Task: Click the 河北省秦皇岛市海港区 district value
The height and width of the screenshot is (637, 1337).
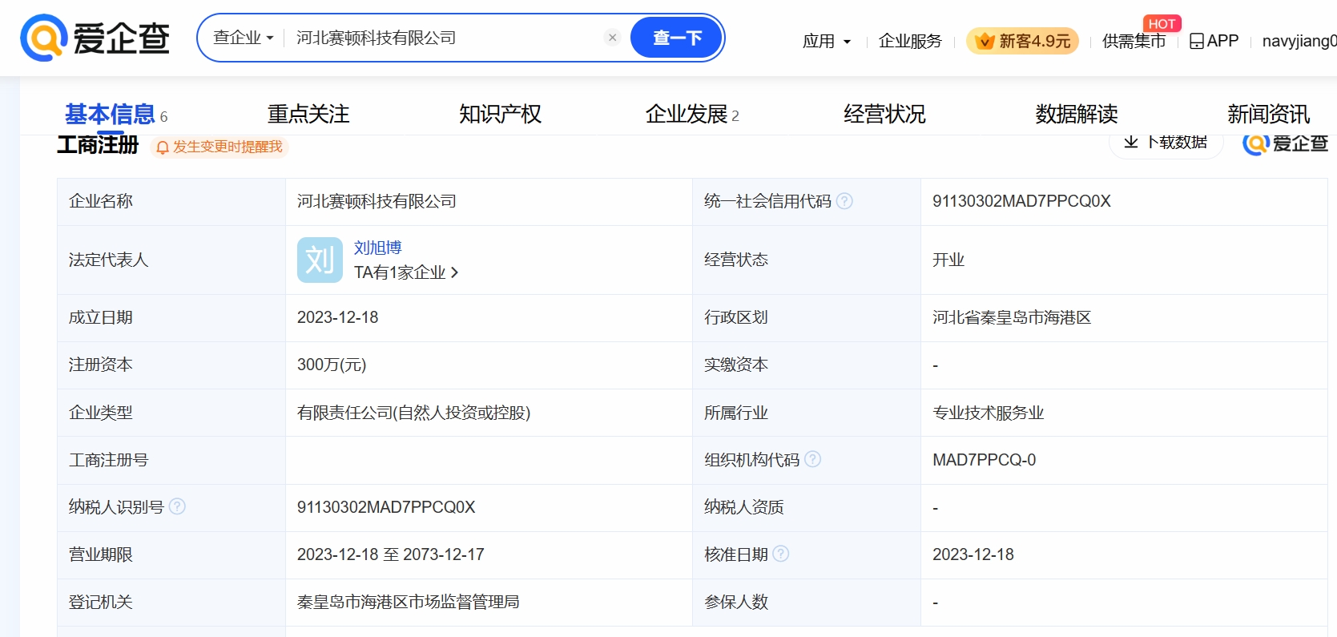Action: point(1012,317)
